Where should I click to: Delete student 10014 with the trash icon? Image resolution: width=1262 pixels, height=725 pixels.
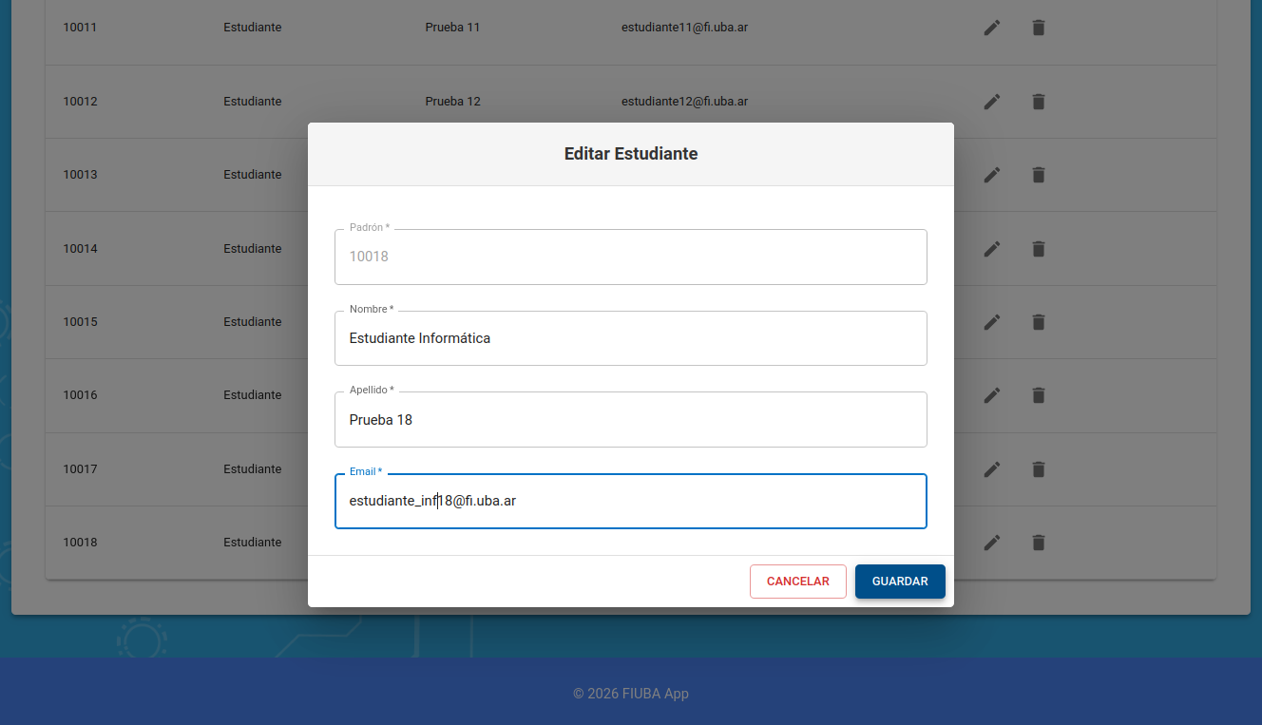pos(1038,249)
